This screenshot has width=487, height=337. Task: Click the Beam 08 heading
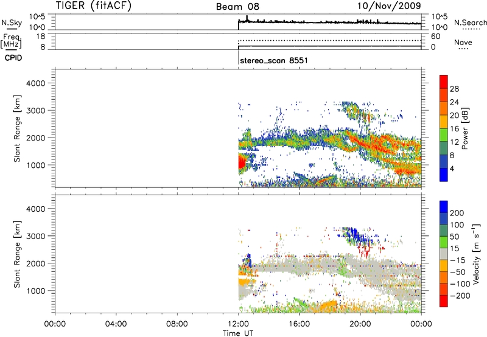pos(237,7)
